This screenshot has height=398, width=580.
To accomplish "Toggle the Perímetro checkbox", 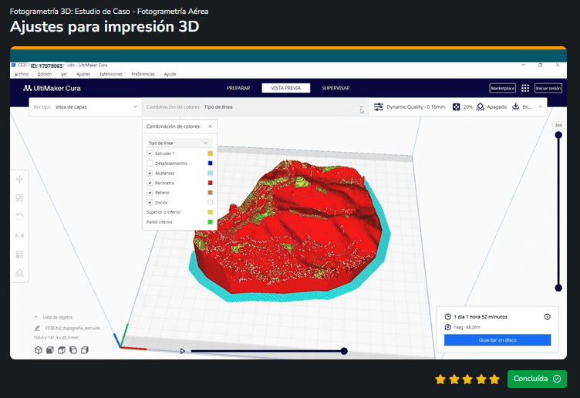I will tap(150, 183).
